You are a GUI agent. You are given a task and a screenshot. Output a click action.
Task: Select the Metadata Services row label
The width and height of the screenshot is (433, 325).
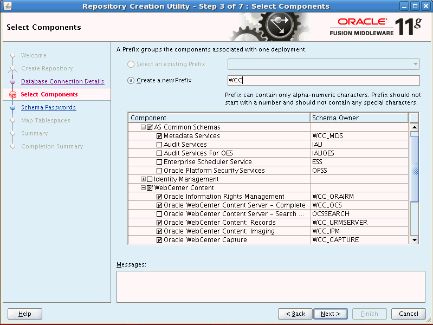click(192, 136)
